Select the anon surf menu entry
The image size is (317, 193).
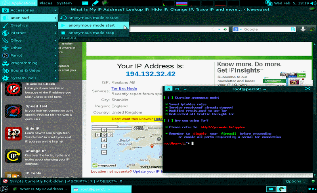tap(29, 18)
